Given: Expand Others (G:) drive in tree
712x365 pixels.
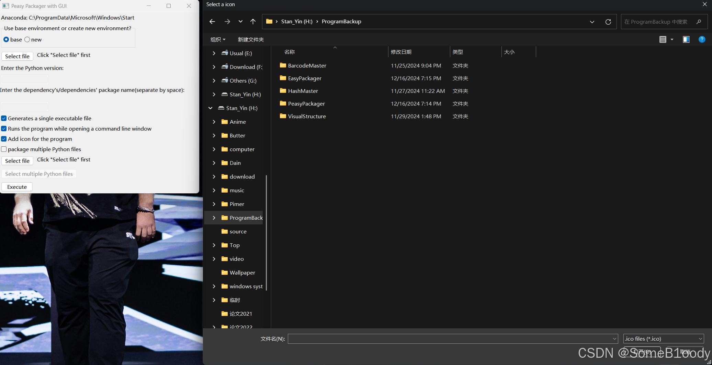Looking at the screenshot, I should point(214,81).
